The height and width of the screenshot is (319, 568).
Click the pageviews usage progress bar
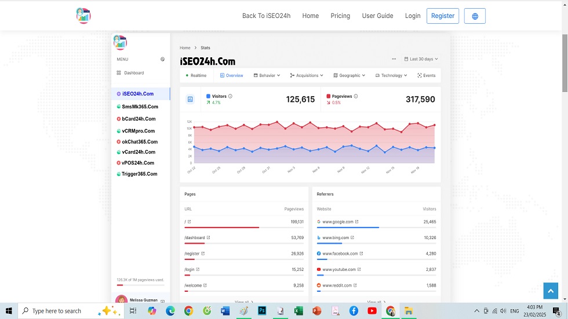[x=140, y=285]
